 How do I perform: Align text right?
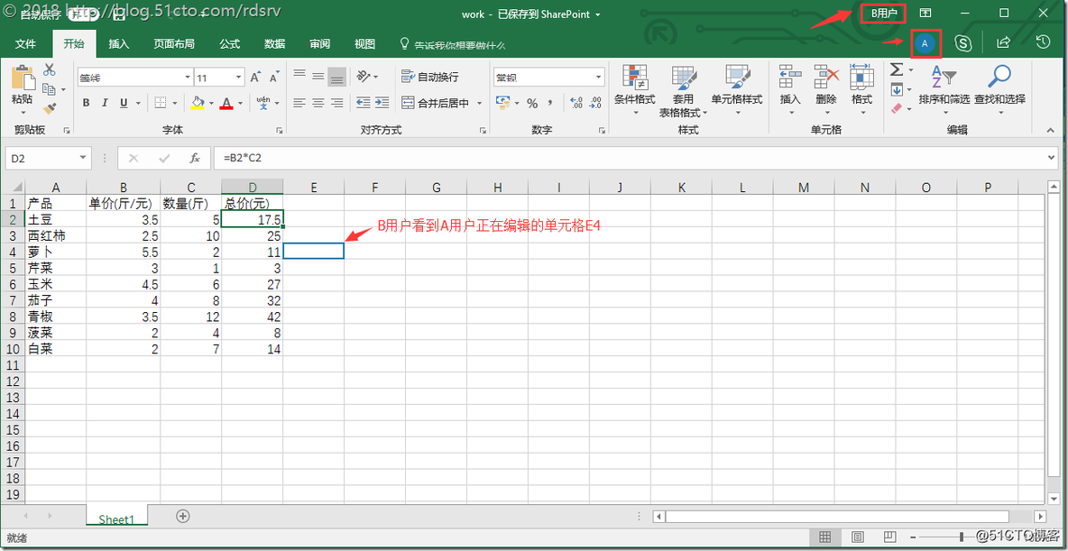pyautogui.click(x=336, y=103)
